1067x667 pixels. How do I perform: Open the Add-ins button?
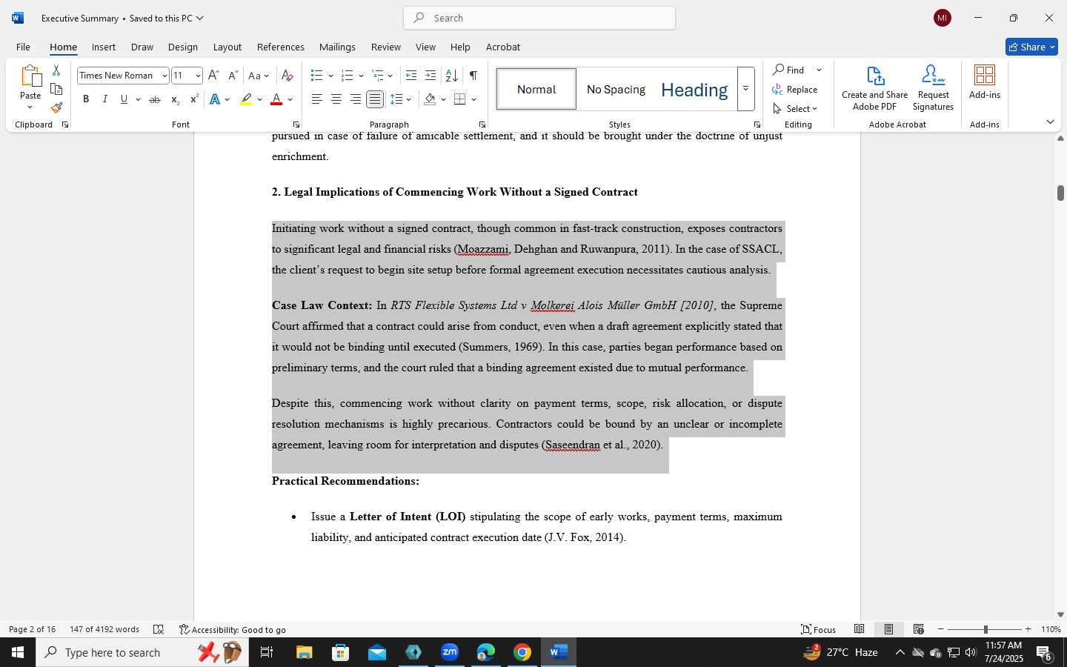click(985, 82)
